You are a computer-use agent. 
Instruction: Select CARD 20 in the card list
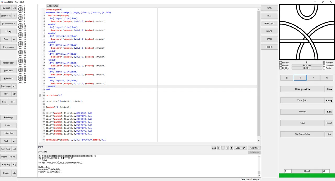point(22,49)
